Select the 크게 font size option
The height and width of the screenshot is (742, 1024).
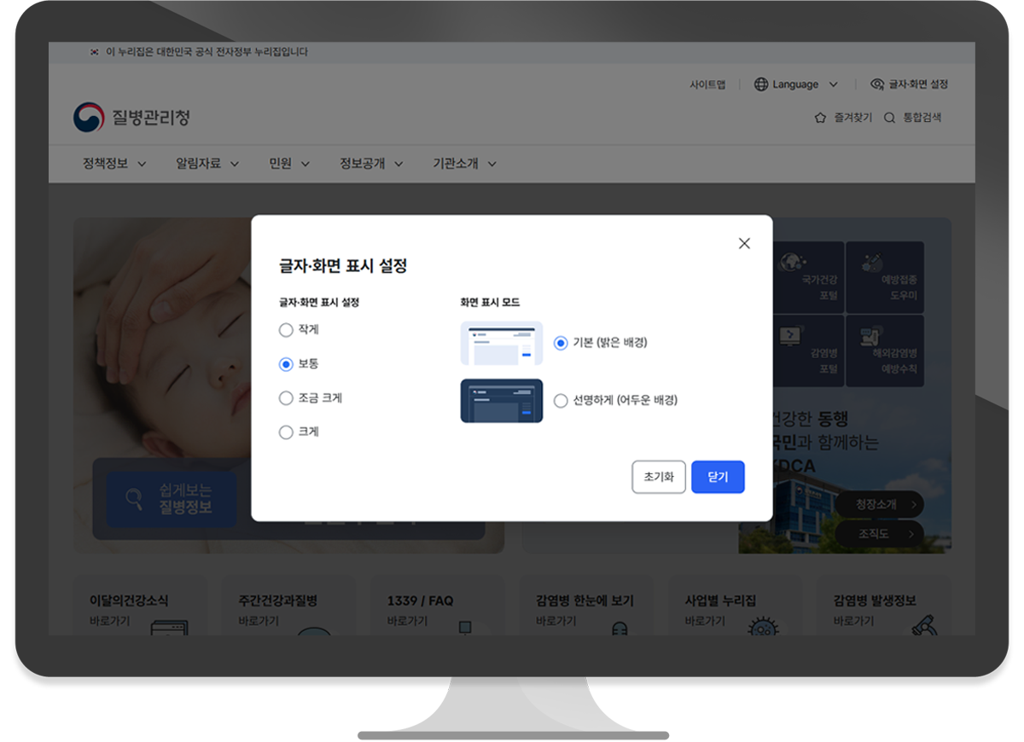(x=286, y=432)
